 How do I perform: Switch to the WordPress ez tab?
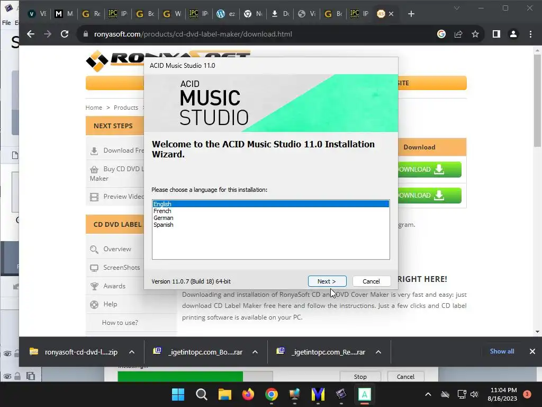tap(226, 14)
